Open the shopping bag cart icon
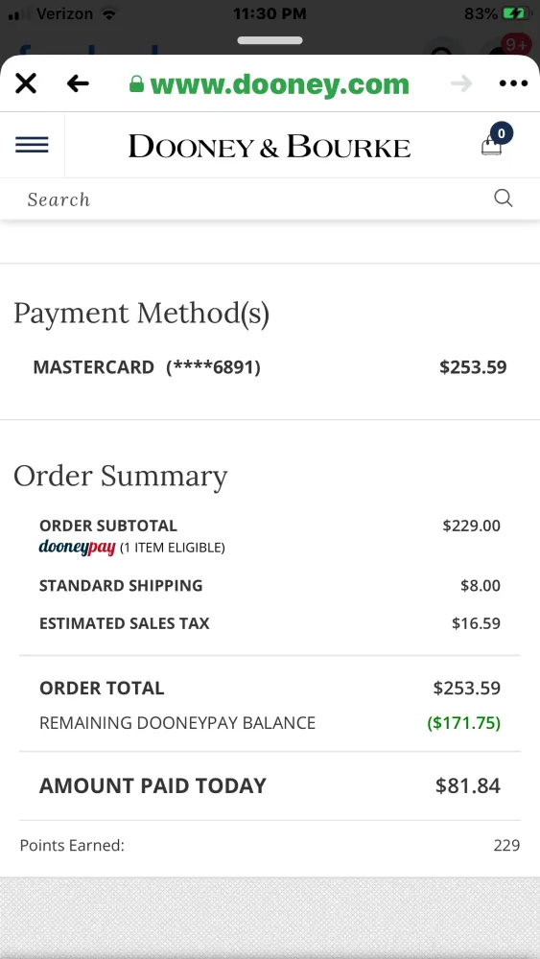 (x=492, y=146)
